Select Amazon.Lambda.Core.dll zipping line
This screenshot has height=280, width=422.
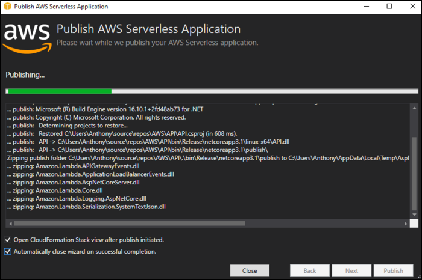tap(55, 190)
